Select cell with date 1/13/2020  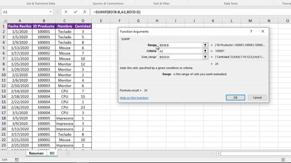click(20, 48)
